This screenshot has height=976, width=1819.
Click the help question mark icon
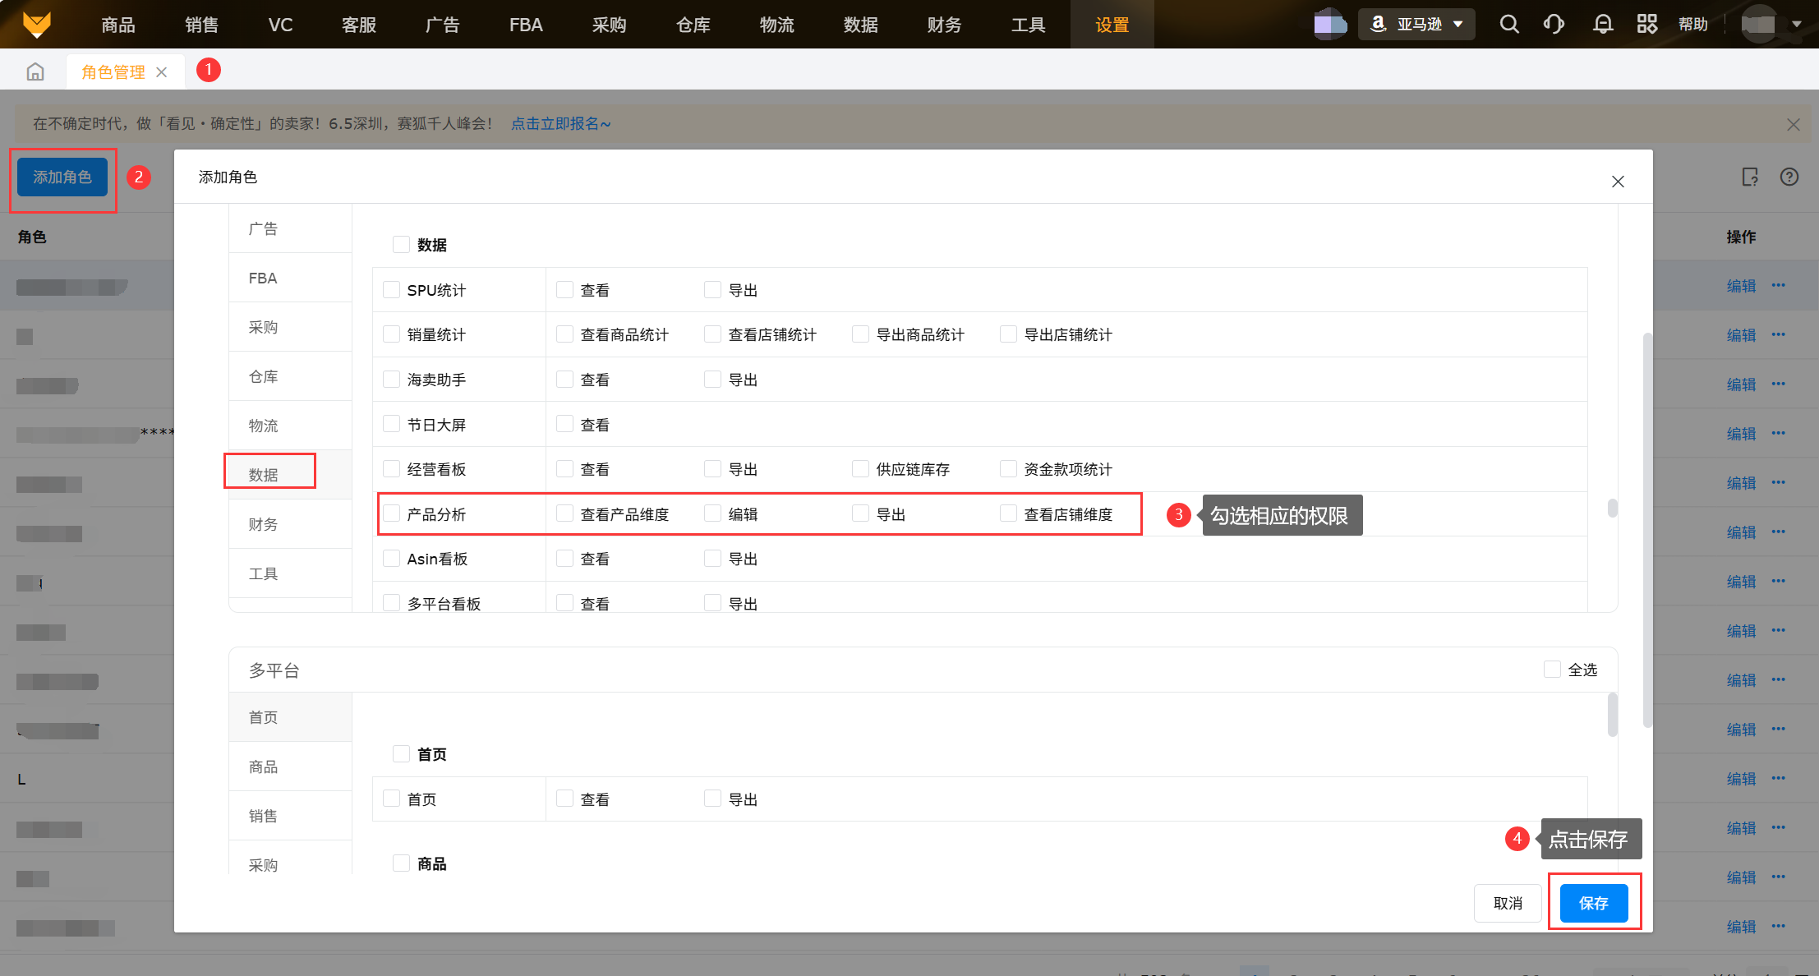[1789, 177]
